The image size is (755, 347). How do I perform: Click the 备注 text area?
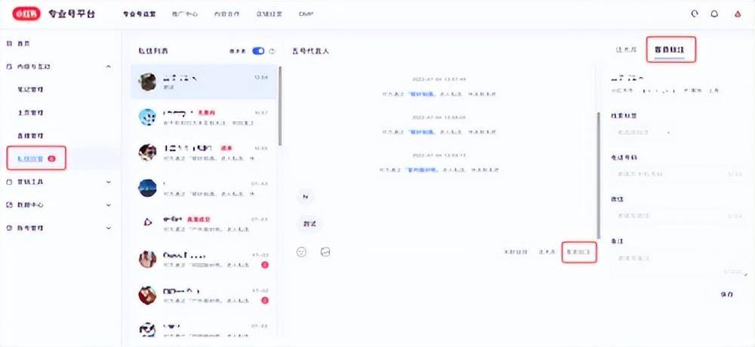(679, 263)
